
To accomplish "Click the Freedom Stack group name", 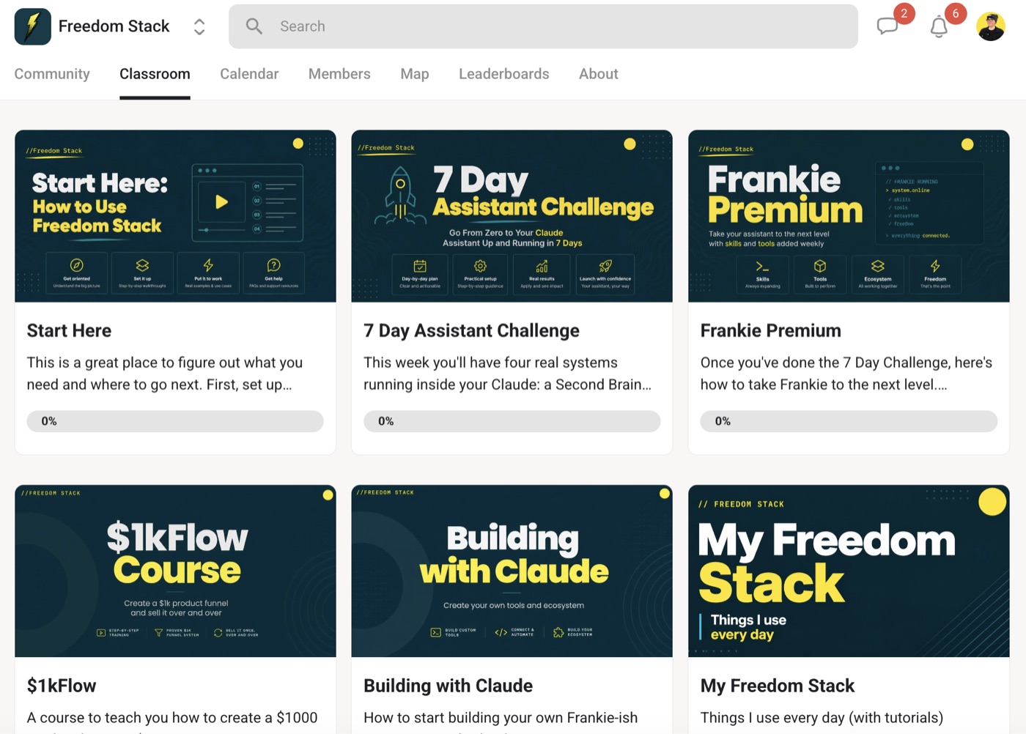I will [x=114, y=26].
